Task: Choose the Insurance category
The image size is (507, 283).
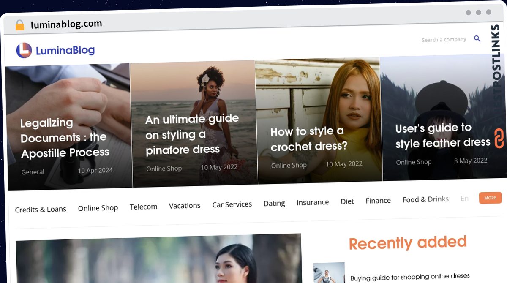Action: click(313, 202)
